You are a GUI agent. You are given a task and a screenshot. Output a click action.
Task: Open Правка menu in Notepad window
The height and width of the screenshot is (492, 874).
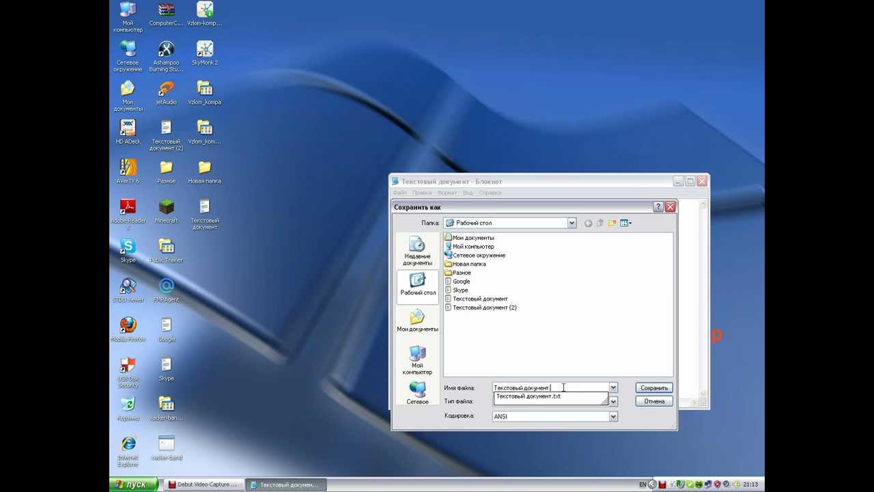coord(422,193)
